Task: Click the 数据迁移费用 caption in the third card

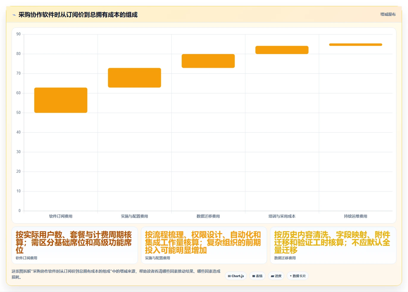Action: click(285, 258)
